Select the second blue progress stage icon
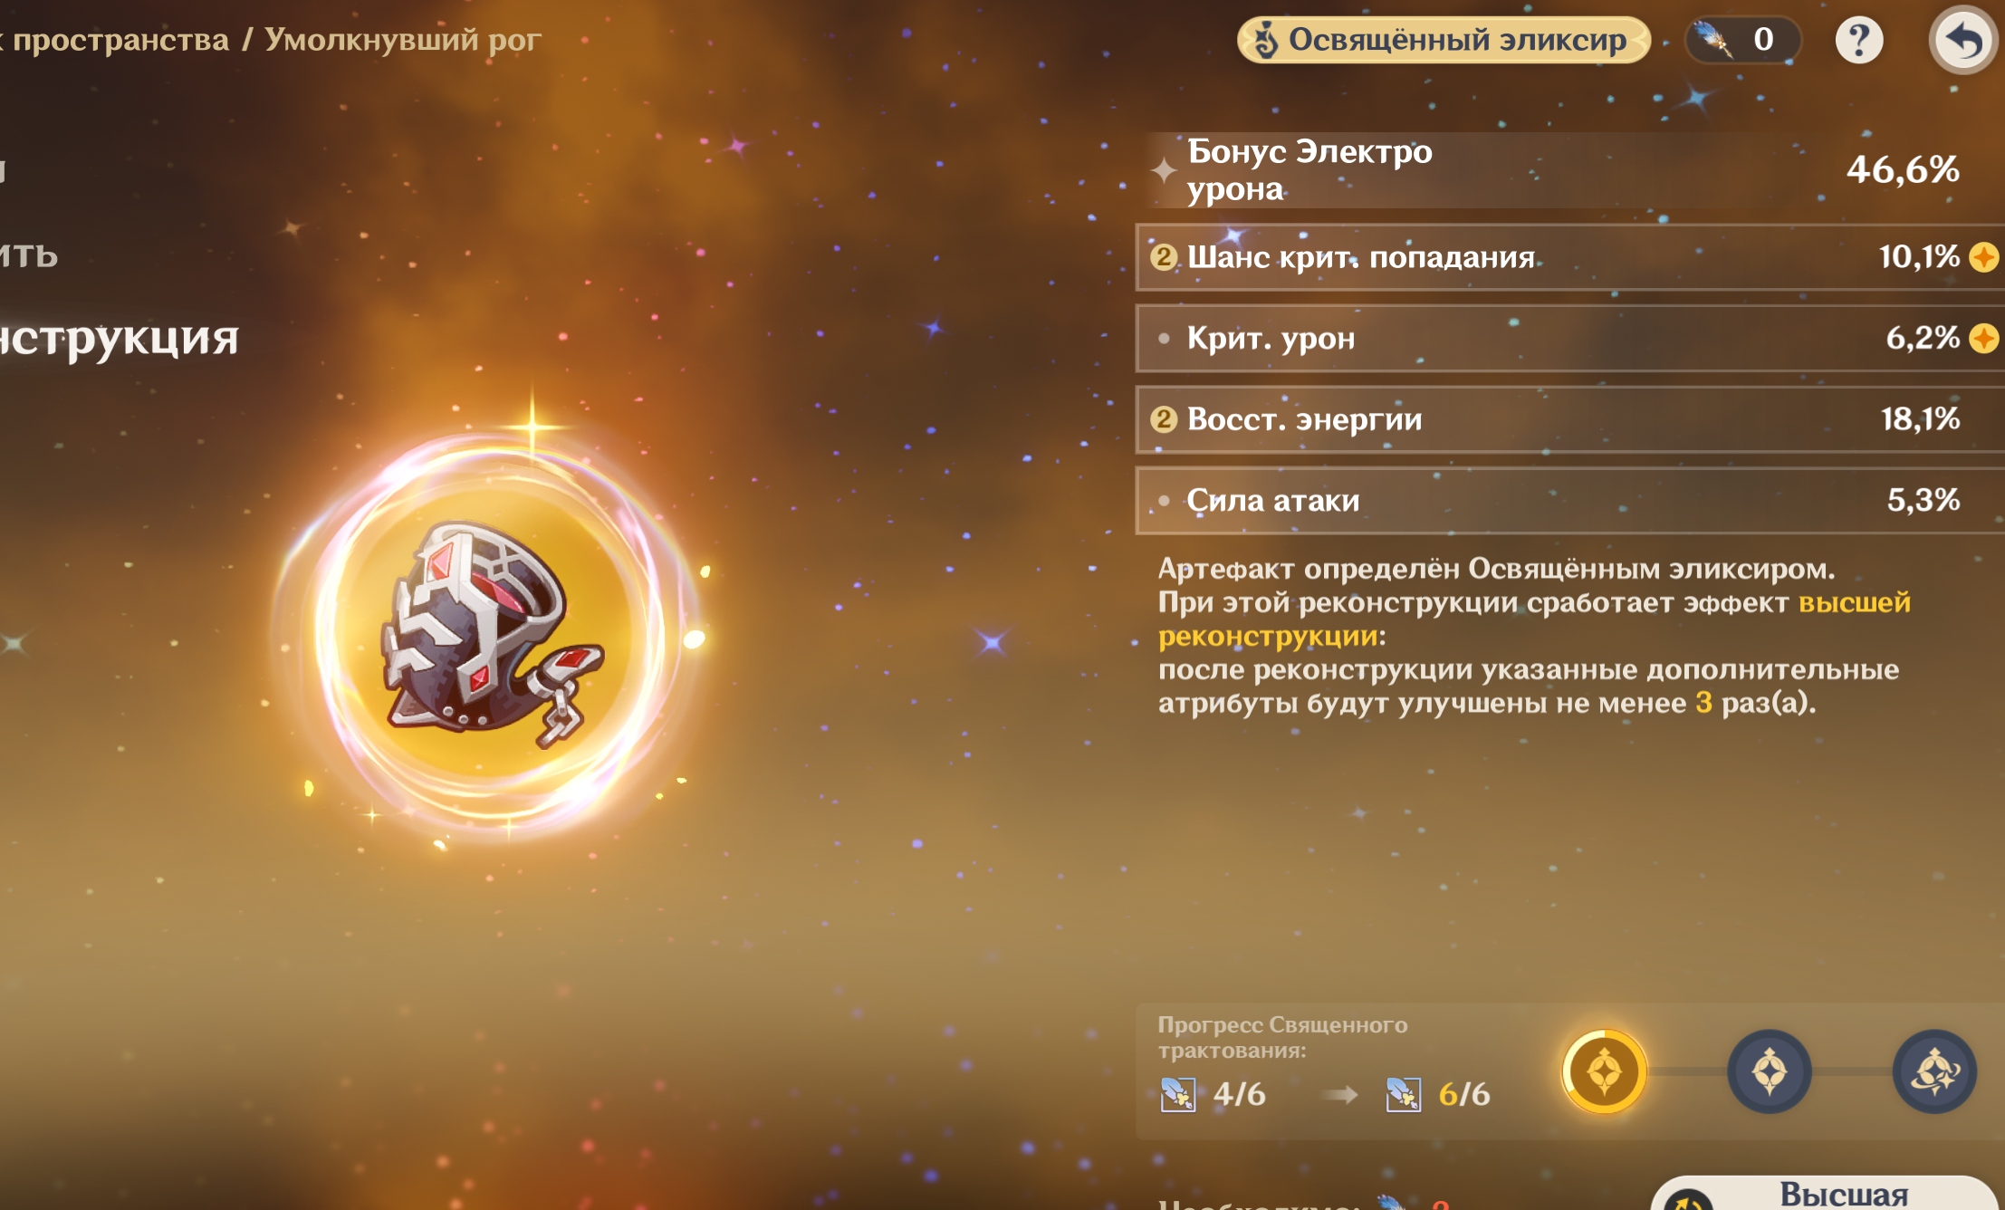The height and width of the screenshot is (1210, 2005). click(1770, 1072)
